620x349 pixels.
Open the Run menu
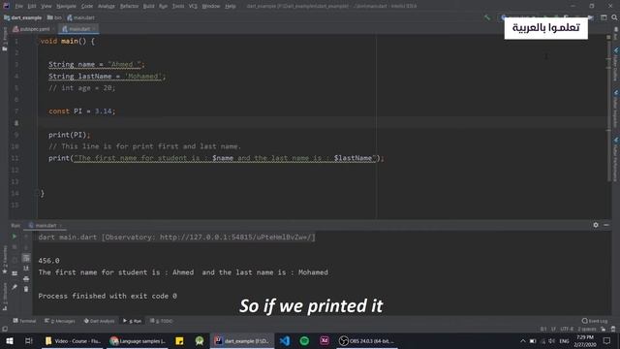pyautogui.click(x=163, y=6)
